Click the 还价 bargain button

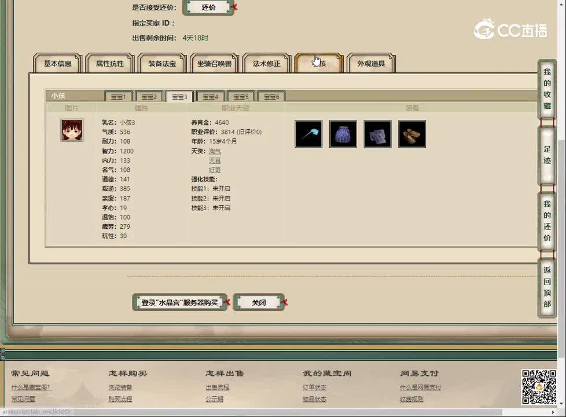(209, 7)
